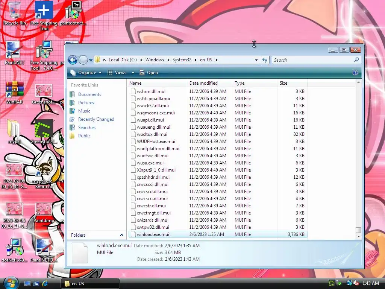Sort by the Type column header

(x=255, y=83)
